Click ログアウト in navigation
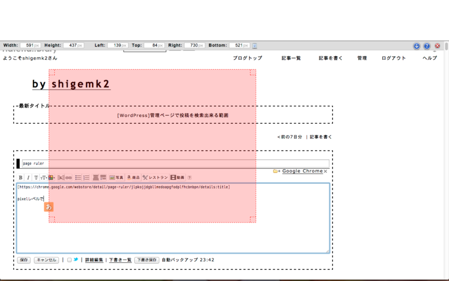The width and height of the screenshot is (449, 281). [394, 58]
